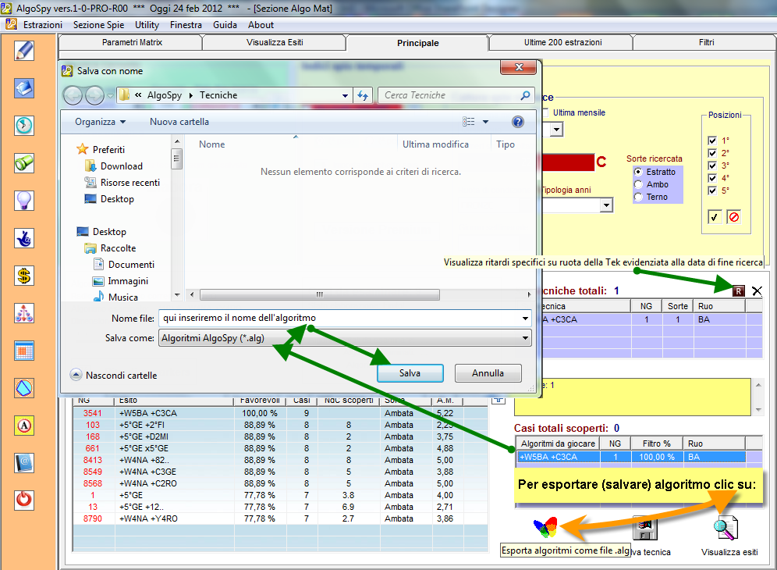The image size is (777, 570).
Task: Sort by Ultima modifica column header
Action: coord(435,144)
